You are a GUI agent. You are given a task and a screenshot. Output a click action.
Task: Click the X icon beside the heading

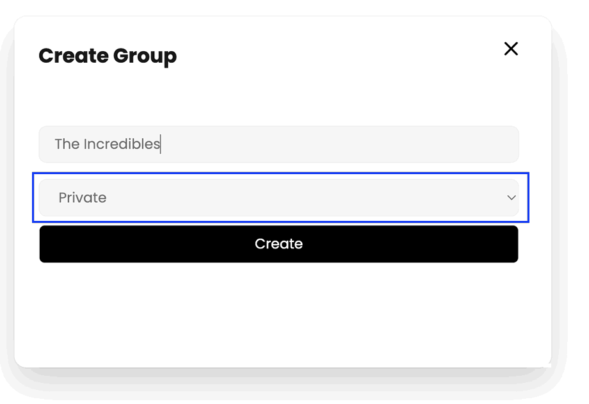click(x=510, y=49)
